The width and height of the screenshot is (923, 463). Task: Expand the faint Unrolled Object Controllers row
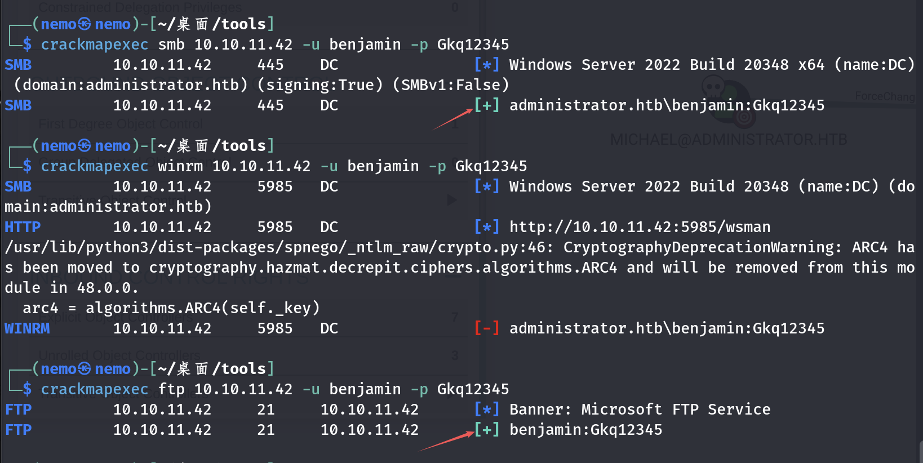(119, 355)
